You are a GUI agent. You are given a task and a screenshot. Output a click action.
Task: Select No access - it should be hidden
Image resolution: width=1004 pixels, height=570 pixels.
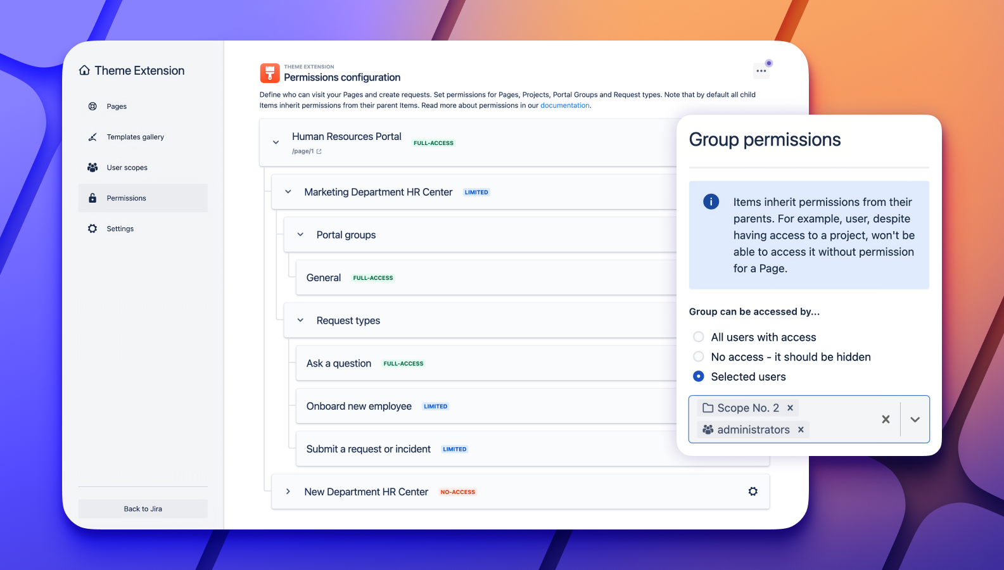(699, 357)
